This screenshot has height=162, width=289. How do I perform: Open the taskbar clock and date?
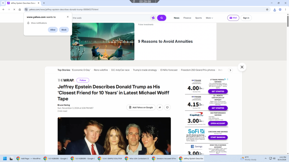(x=282, y=158)
